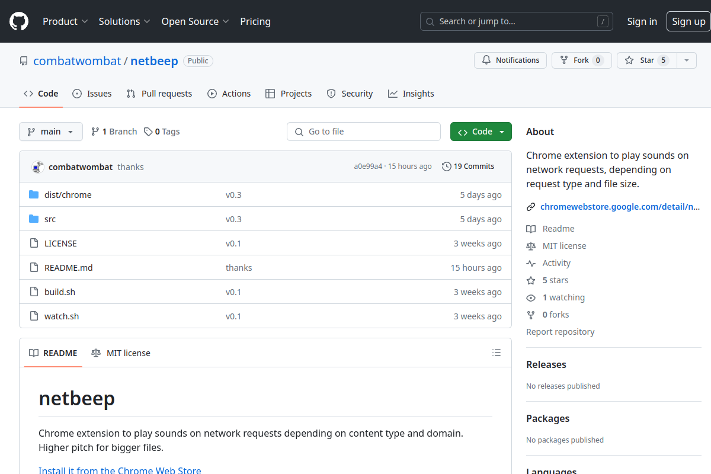Open the netbeep repository link
711x474 pixels.
coord(154,61)
